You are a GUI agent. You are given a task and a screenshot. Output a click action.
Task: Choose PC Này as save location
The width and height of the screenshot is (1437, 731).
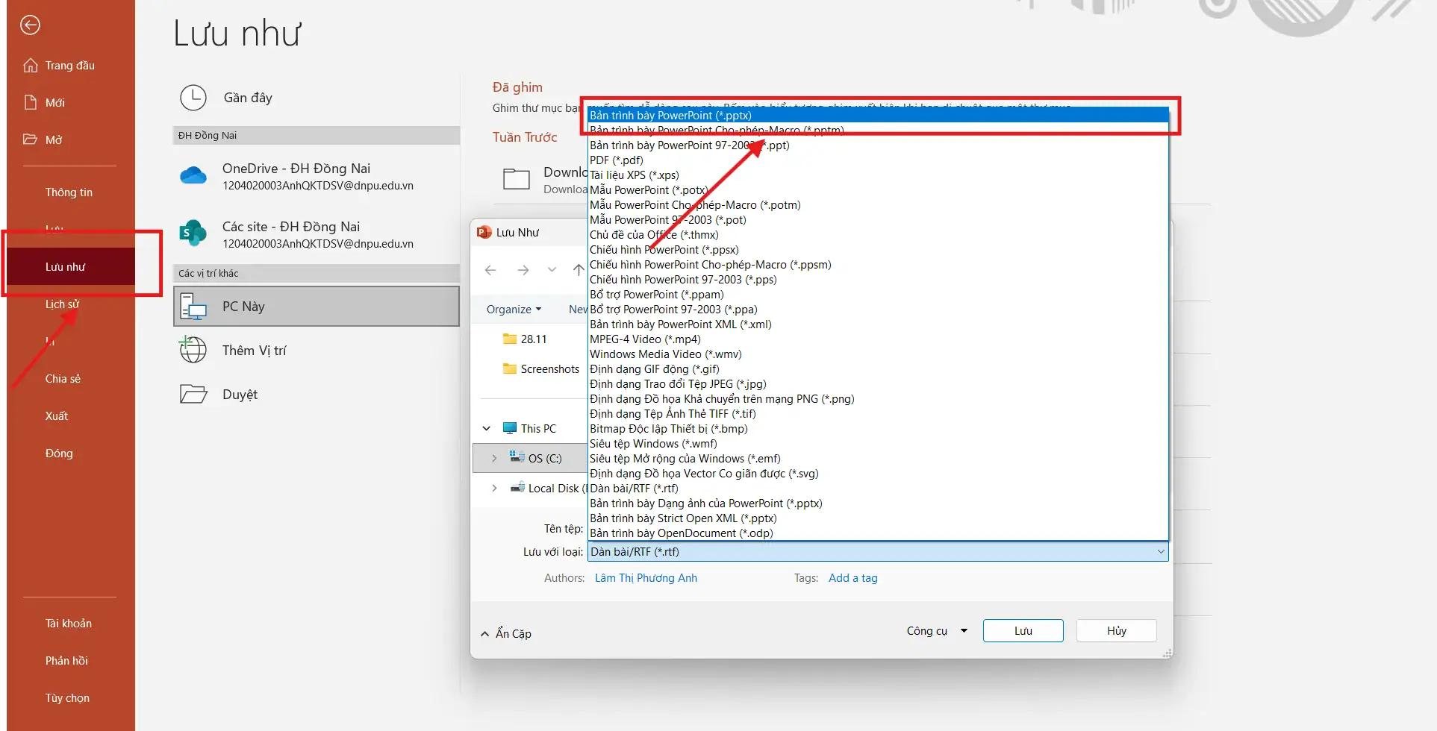coord(242,306)
